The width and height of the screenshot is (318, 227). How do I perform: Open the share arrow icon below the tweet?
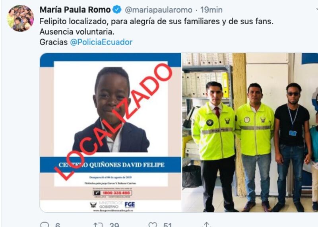coord(206,224)
